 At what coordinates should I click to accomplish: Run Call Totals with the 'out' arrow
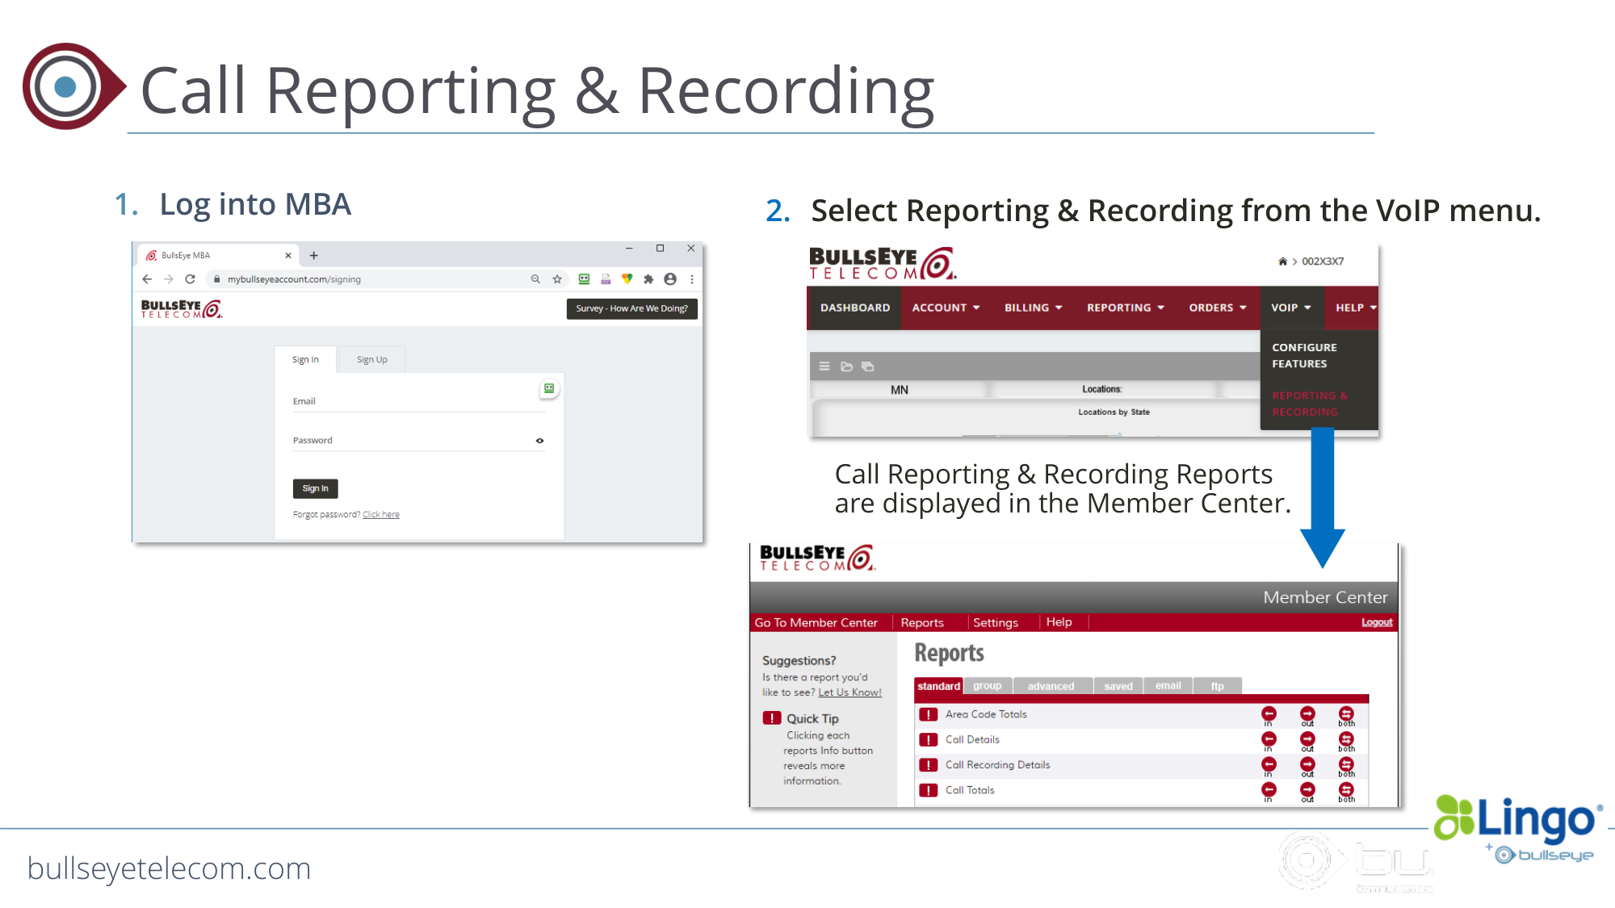1307,792
